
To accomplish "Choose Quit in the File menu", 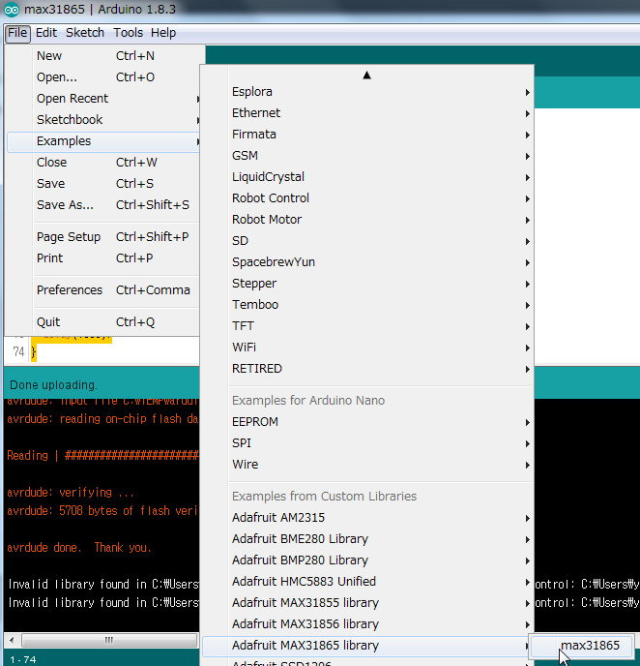I will pos(103,322).
